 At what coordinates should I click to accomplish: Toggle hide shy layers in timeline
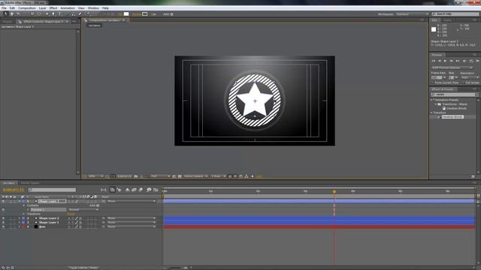tap(127, 190)
